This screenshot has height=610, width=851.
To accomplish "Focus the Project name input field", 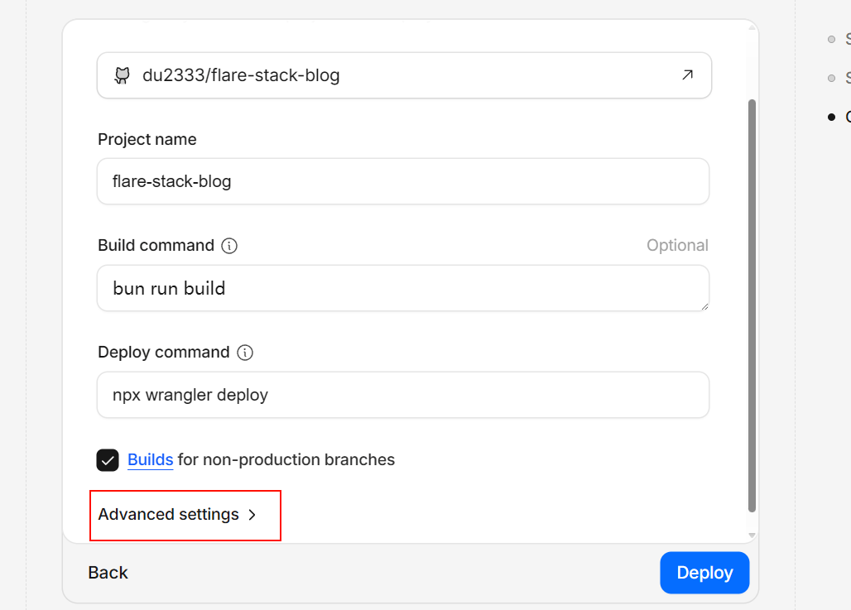I will pos(402,181).
